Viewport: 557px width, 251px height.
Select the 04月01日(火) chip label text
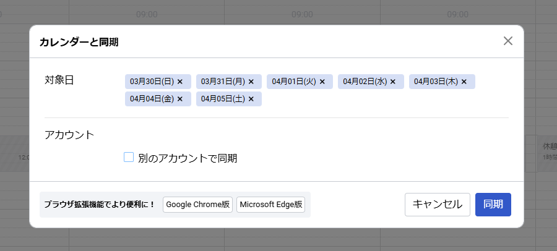(294, 82)
